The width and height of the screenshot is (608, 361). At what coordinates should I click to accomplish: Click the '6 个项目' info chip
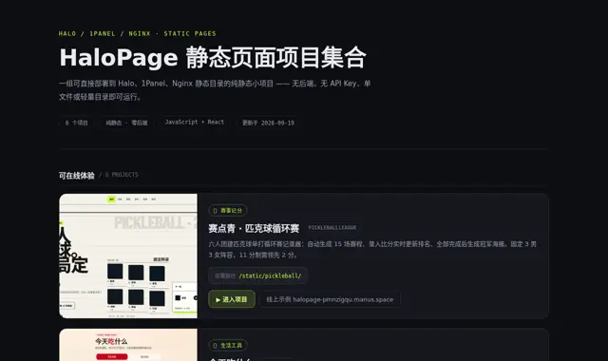tap(76, 123)
